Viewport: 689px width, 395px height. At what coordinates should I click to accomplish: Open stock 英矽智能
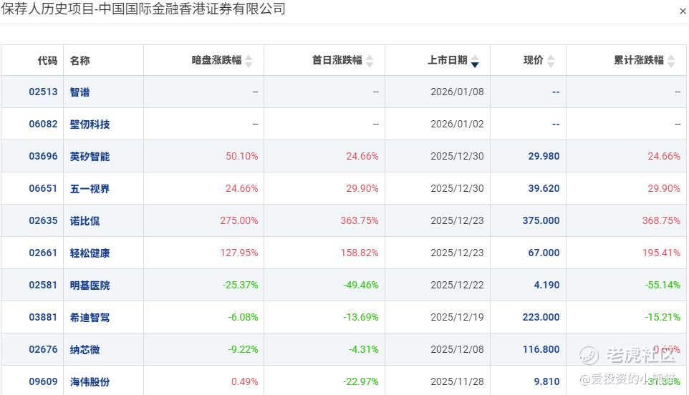(x=90, y=156)
